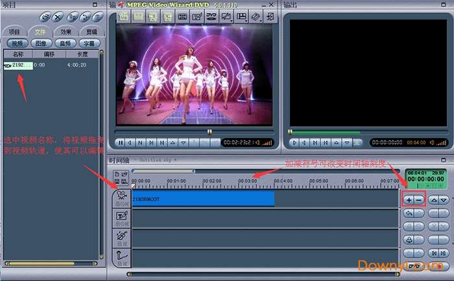The width and height of the screenshot is (454, 281).
Task: Open the 剪辑 (clips) tab
Action: click(x=91, y=31)
